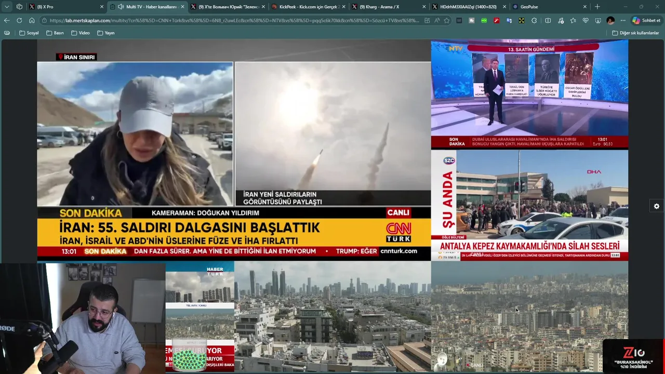665x374 pixels.
Task: Open the Sosyal bookmarks folder
Action: 29,33
